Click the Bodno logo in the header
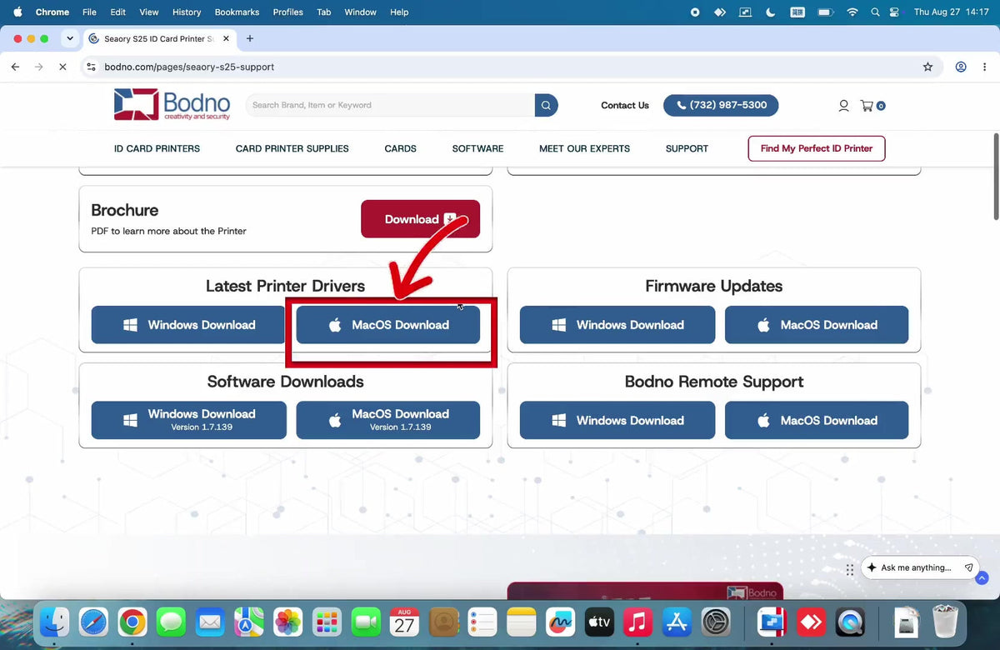This screenshot has height=650, width=1000. click(172, 105)
